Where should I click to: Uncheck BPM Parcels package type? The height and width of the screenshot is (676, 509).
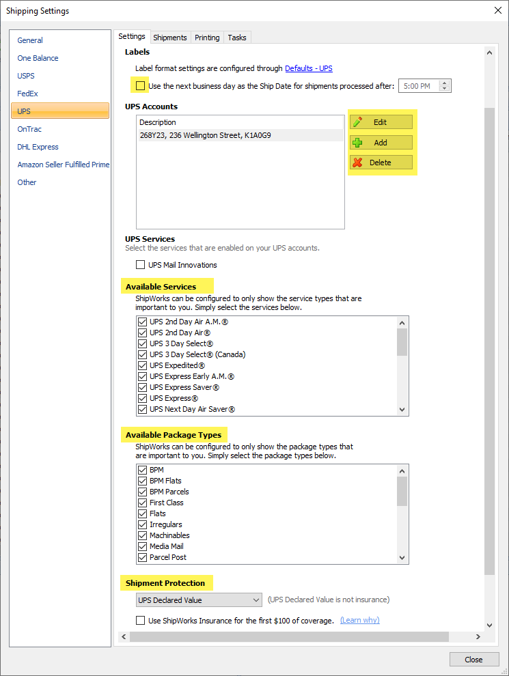[x=142, y=492]
